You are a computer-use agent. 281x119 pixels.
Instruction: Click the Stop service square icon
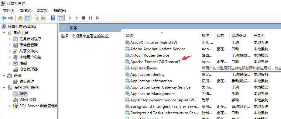pyautogui.click(x=84, y=18)
